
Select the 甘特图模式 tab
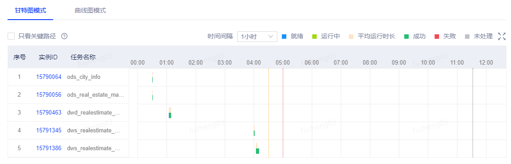30,10
